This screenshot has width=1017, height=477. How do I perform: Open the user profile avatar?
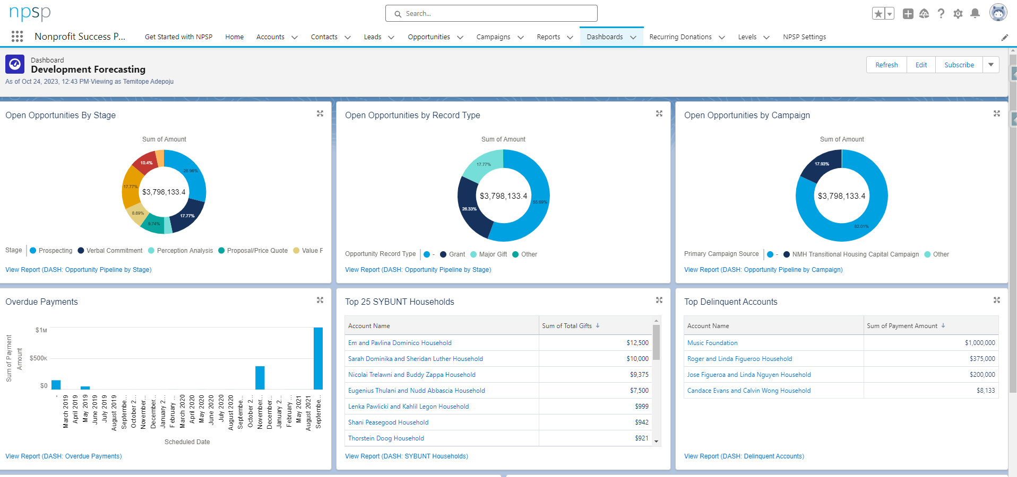[998, 13]
